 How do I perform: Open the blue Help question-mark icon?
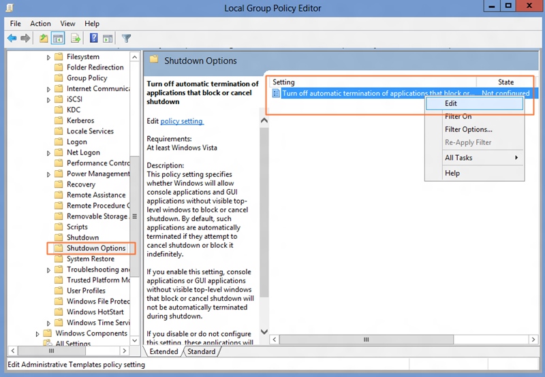pyautogui.click(x=93, y=38)
